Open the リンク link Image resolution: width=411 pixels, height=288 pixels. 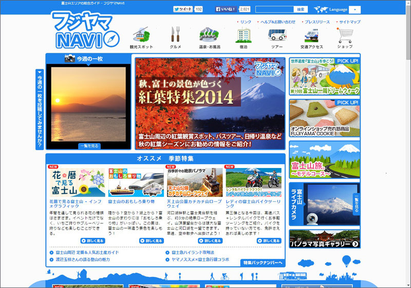coord(246,22)
